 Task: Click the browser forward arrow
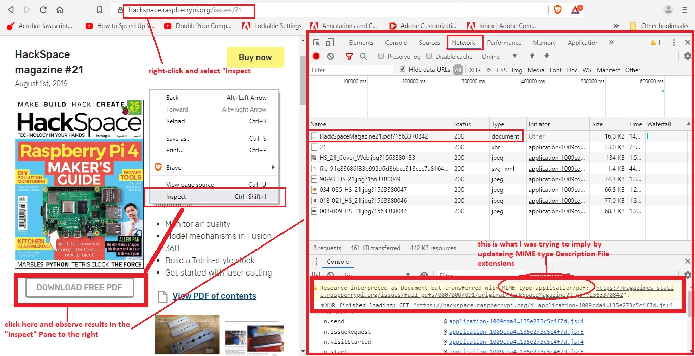coord(27,10)
